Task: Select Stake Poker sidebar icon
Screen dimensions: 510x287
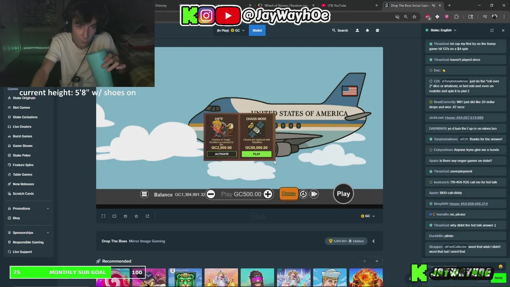Action: [9, 155]
